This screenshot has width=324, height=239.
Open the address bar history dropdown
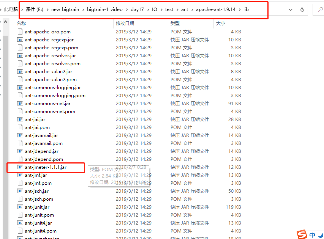click(290, 10)
